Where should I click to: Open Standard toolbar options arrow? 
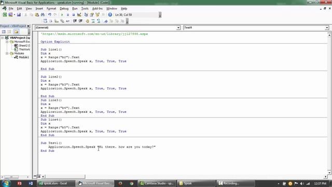click(x=160, y=15)
